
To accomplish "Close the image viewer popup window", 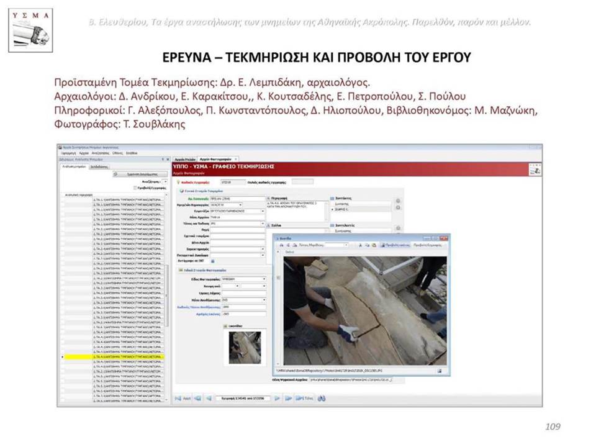I will pyautogui.click(x=443, y=238).
